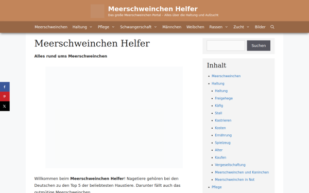Open Rassen menu item

(x=216, y=27)
